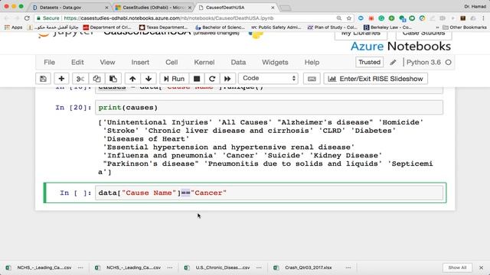Open the Data menu
The image size is (490, 275).
[x=238, y=63]
